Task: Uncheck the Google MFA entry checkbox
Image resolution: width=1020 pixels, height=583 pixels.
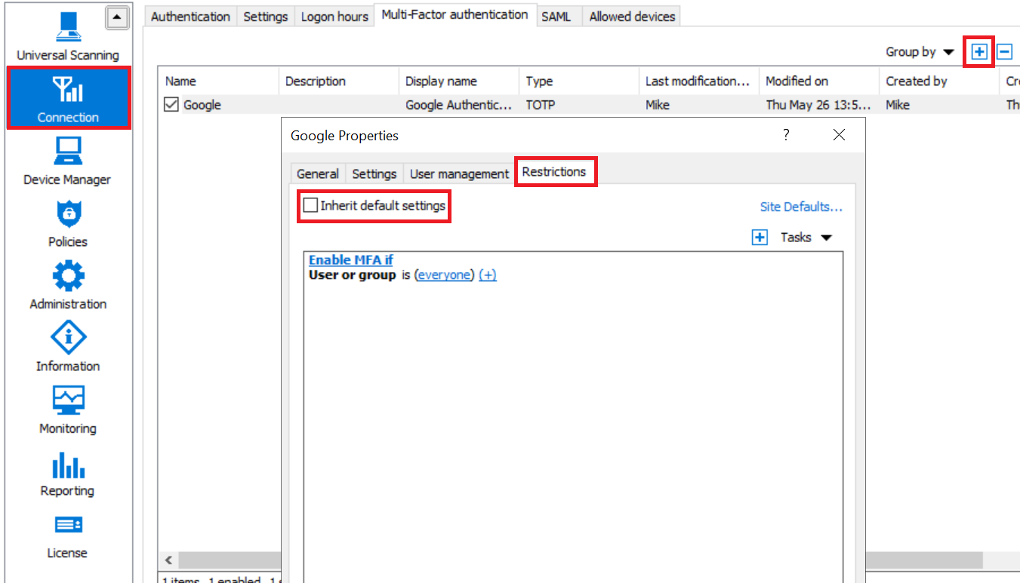Action: pyautogui.click(x=171, y=105)
